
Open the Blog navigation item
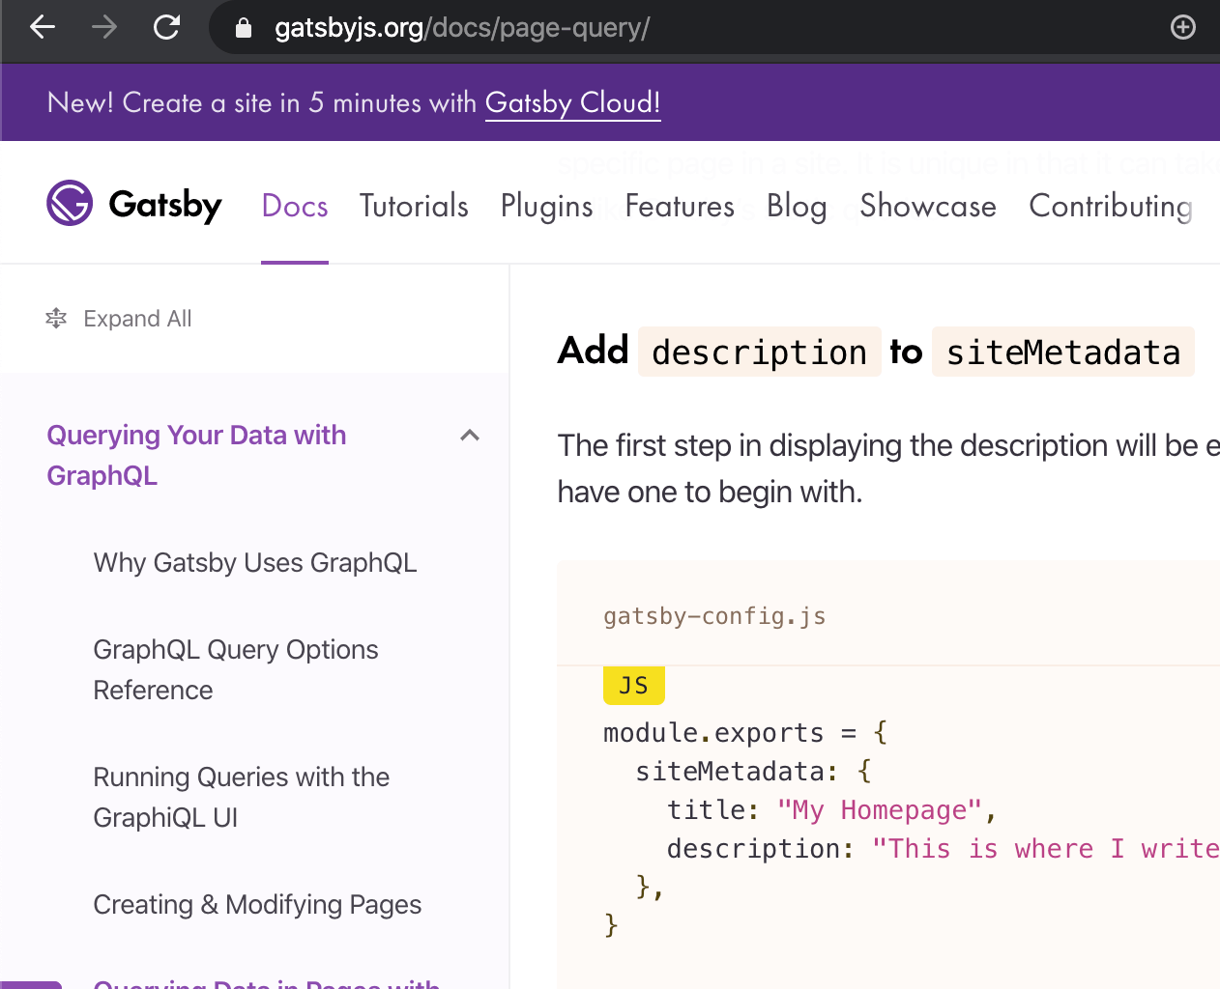pos(797,206)
